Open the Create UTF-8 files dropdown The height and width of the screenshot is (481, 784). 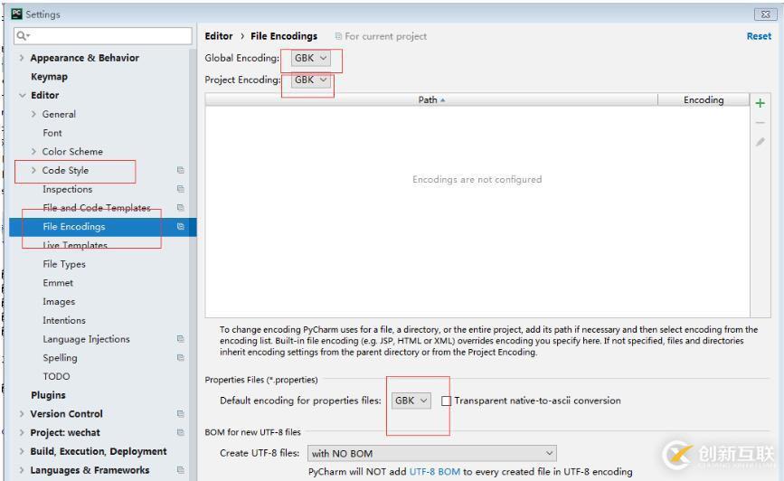click(432, 453)
